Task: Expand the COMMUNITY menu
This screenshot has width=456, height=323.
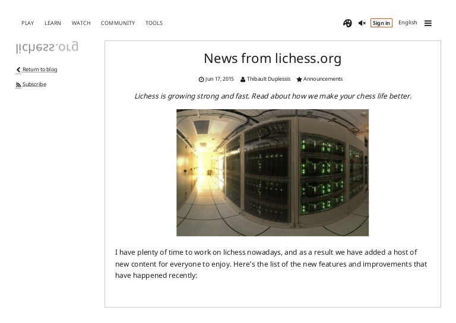Action: click(x=118, y=23)
